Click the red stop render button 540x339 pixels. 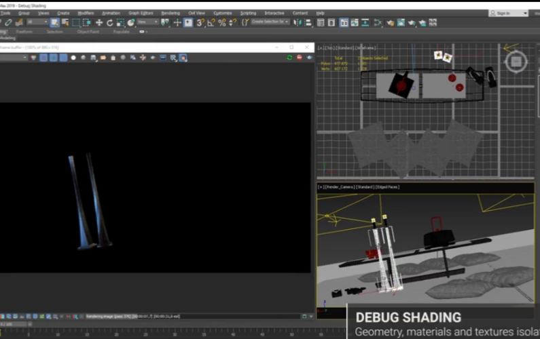[x=299, y=58]
